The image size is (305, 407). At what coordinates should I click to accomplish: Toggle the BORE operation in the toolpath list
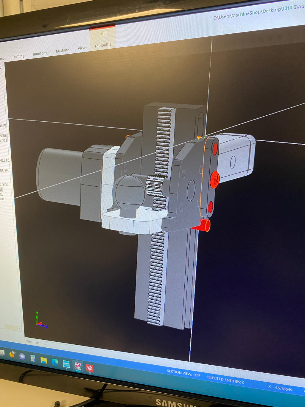pyautogui.click(x=4, y=136)
